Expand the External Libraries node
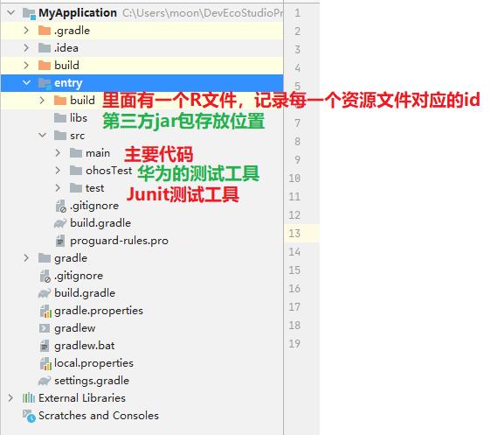Screen dimensions: 491x435 click(10, 398)
